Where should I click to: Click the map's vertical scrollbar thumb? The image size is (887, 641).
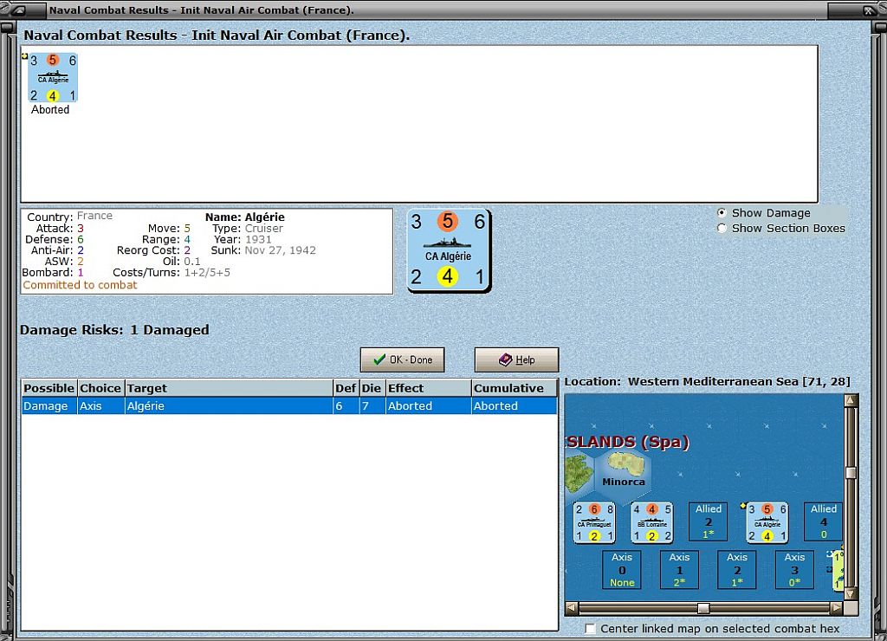tap(851, 472)
